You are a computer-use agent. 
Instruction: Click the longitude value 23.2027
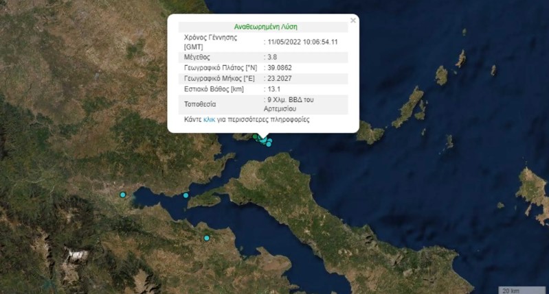280,79
